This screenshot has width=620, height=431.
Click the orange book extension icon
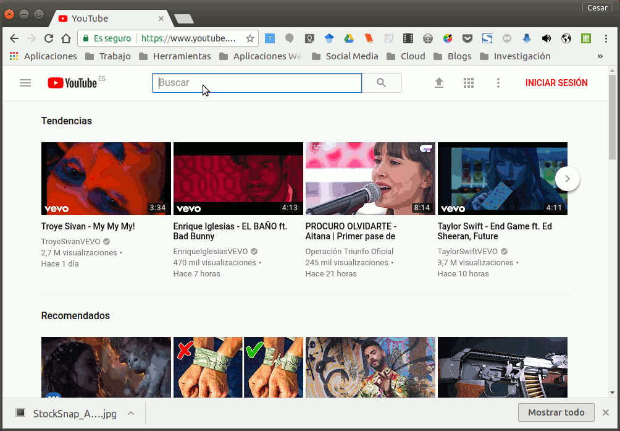pyautogui.click(x=369, y=38)
